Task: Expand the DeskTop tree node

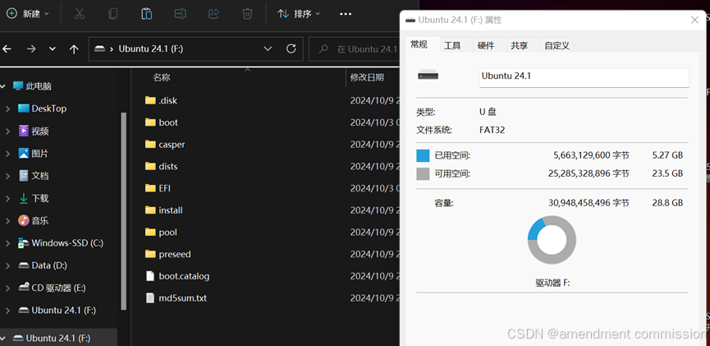Action: pos(7,108)
